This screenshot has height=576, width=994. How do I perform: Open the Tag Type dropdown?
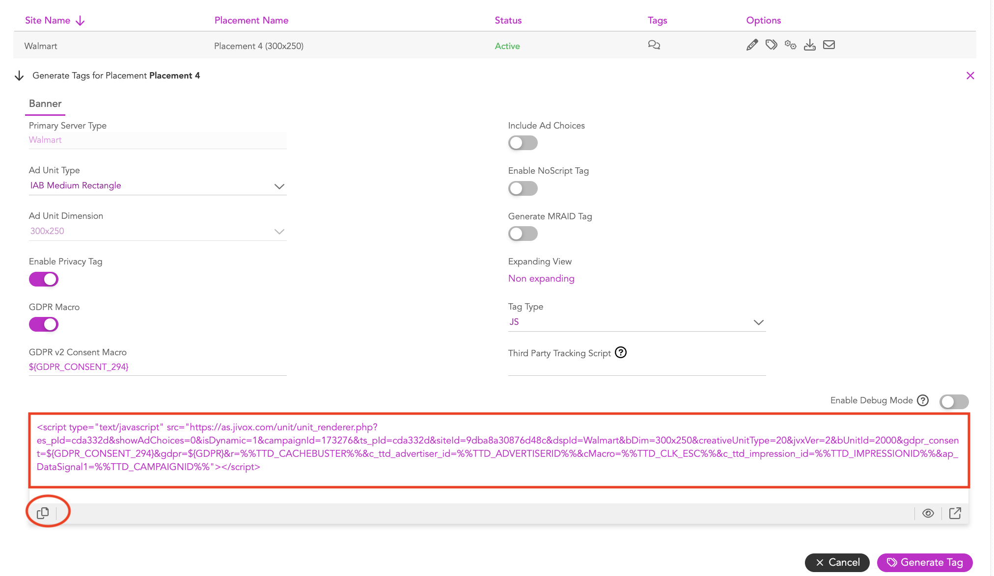[x=636, y=322]
